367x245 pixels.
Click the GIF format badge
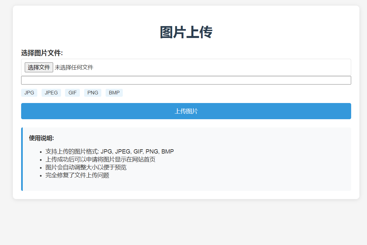pyautogui.click(x=72, y=92)
